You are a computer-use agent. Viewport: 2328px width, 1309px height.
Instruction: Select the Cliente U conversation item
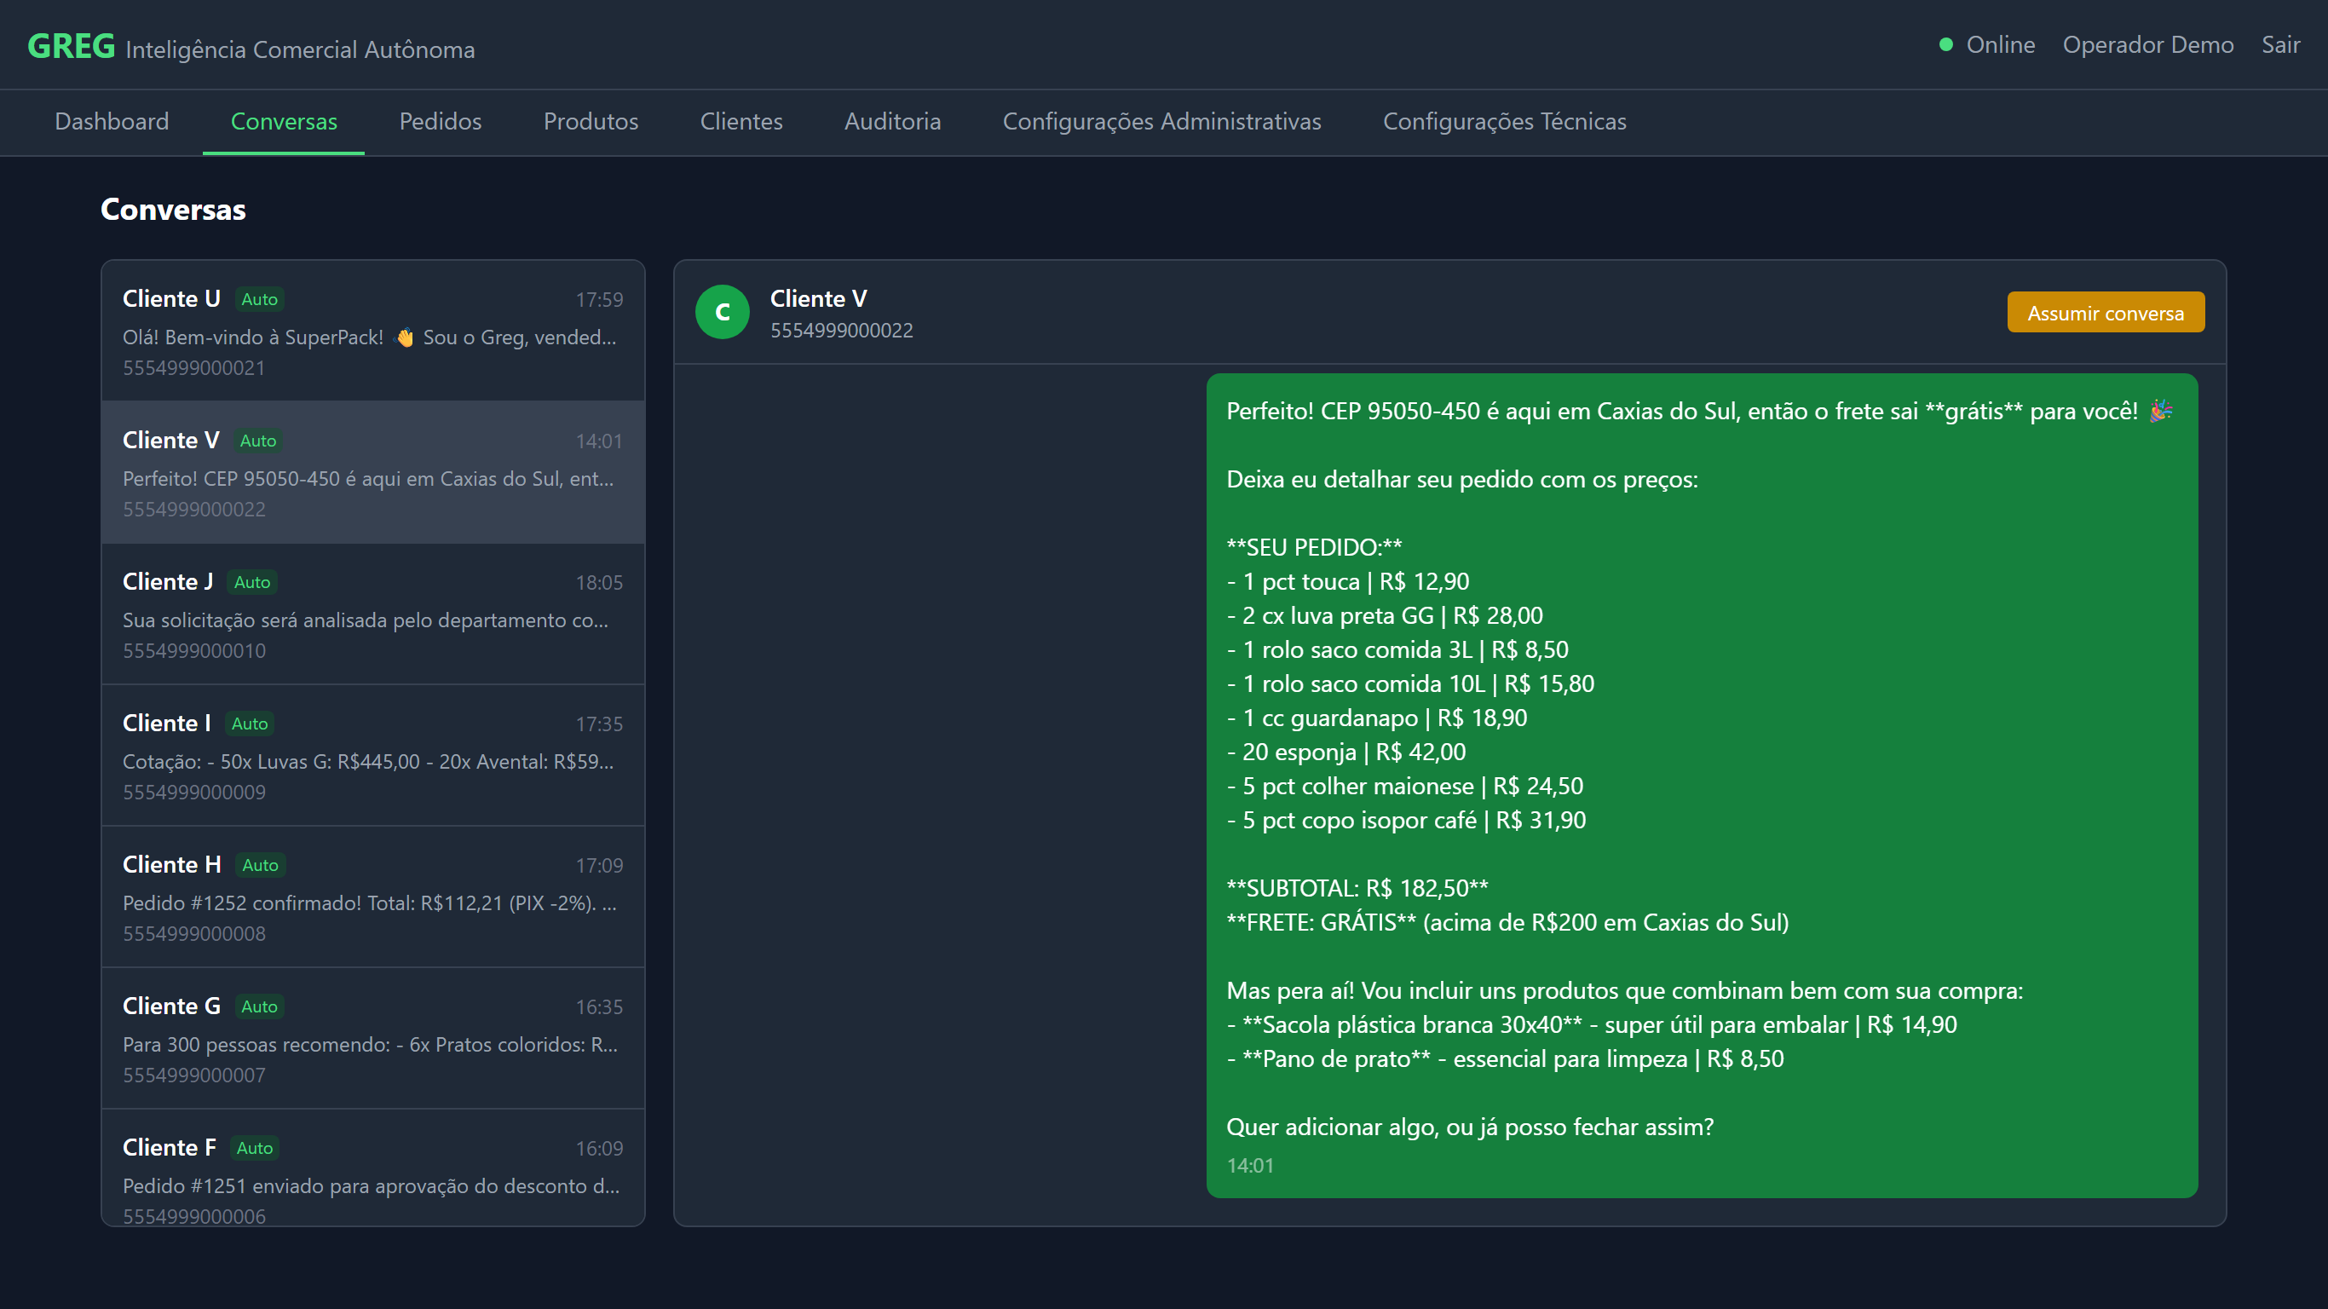372,332
